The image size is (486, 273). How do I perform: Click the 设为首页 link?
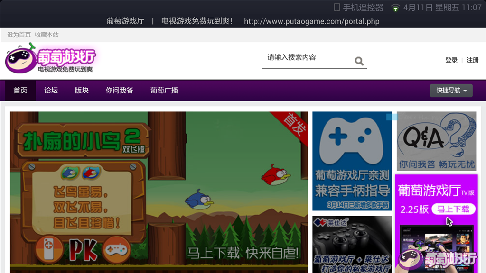pyautogui.click(x=19, y=35)
